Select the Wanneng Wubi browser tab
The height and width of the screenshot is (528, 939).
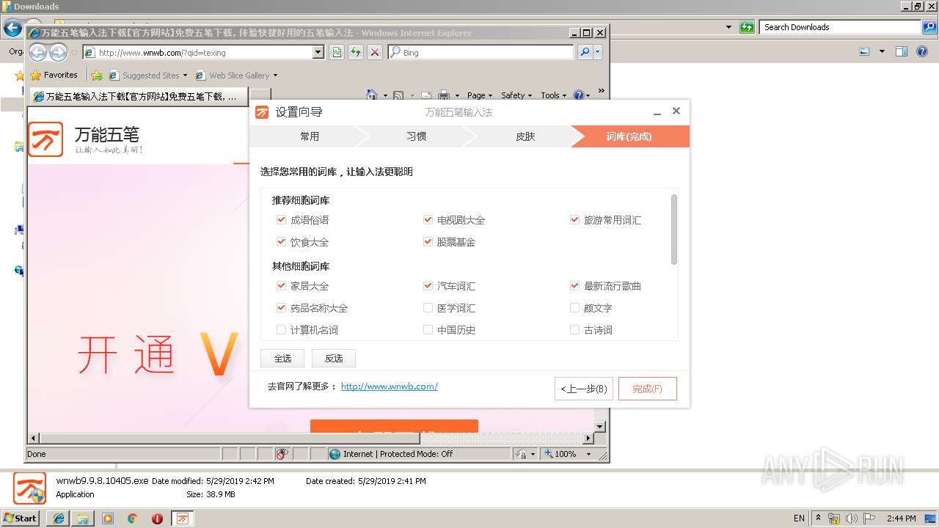139,97
